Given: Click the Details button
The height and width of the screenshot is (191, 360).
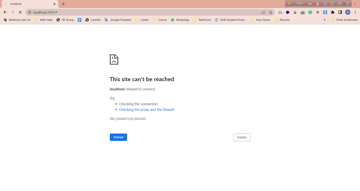Looking at the screenshot, I should pyautogui.click(x=241, y=137).
